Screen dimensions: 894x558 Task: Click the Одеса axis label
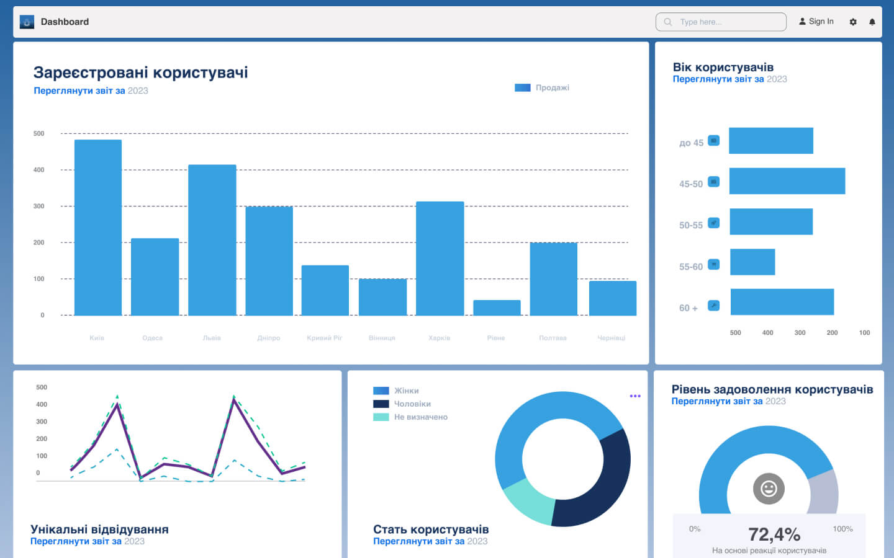[x=153, y=338]
